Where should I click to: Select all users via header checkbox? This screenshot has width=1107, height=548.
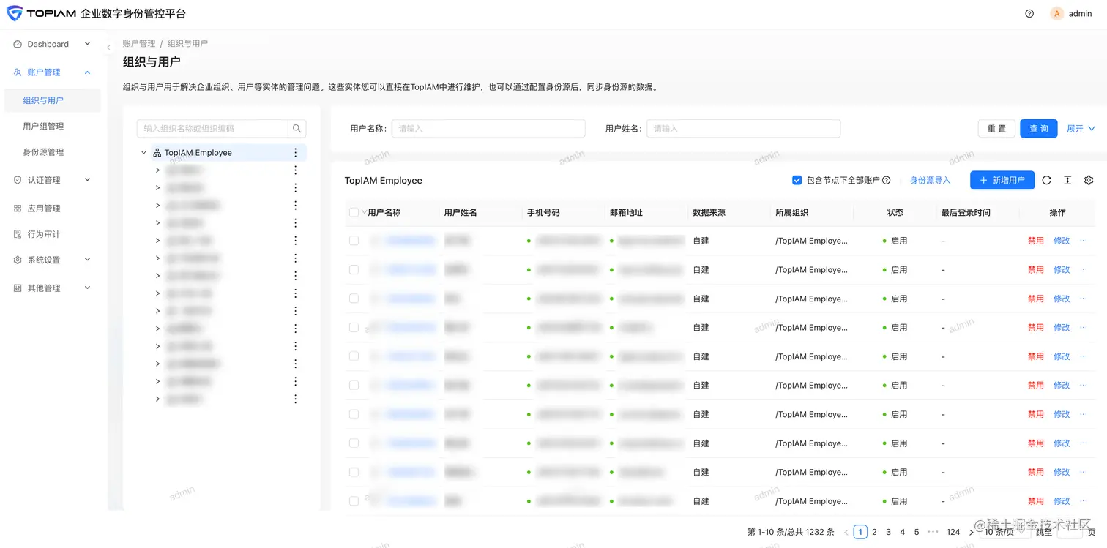pos(354,212)
